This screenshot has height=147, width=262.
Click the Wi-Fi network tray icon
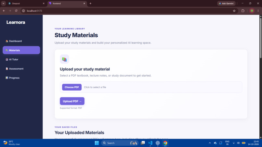(234, 143)
